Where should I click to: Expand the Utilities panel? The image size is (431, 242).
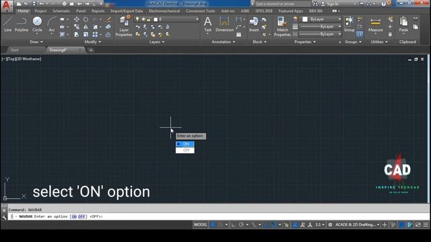click(x=379, y=42)
